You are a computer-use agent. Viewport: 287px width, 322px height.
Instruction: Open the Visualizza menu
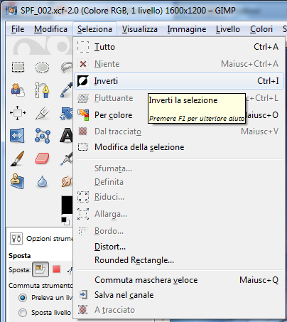[140, 29]
